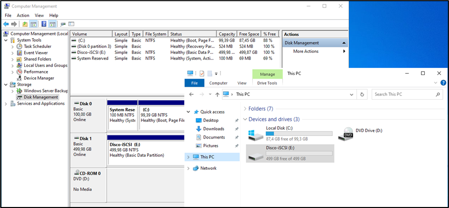Collapse the Folders (7) section
Screen dimensions: 449x208
pyautogui.click(x=245, y=108)
